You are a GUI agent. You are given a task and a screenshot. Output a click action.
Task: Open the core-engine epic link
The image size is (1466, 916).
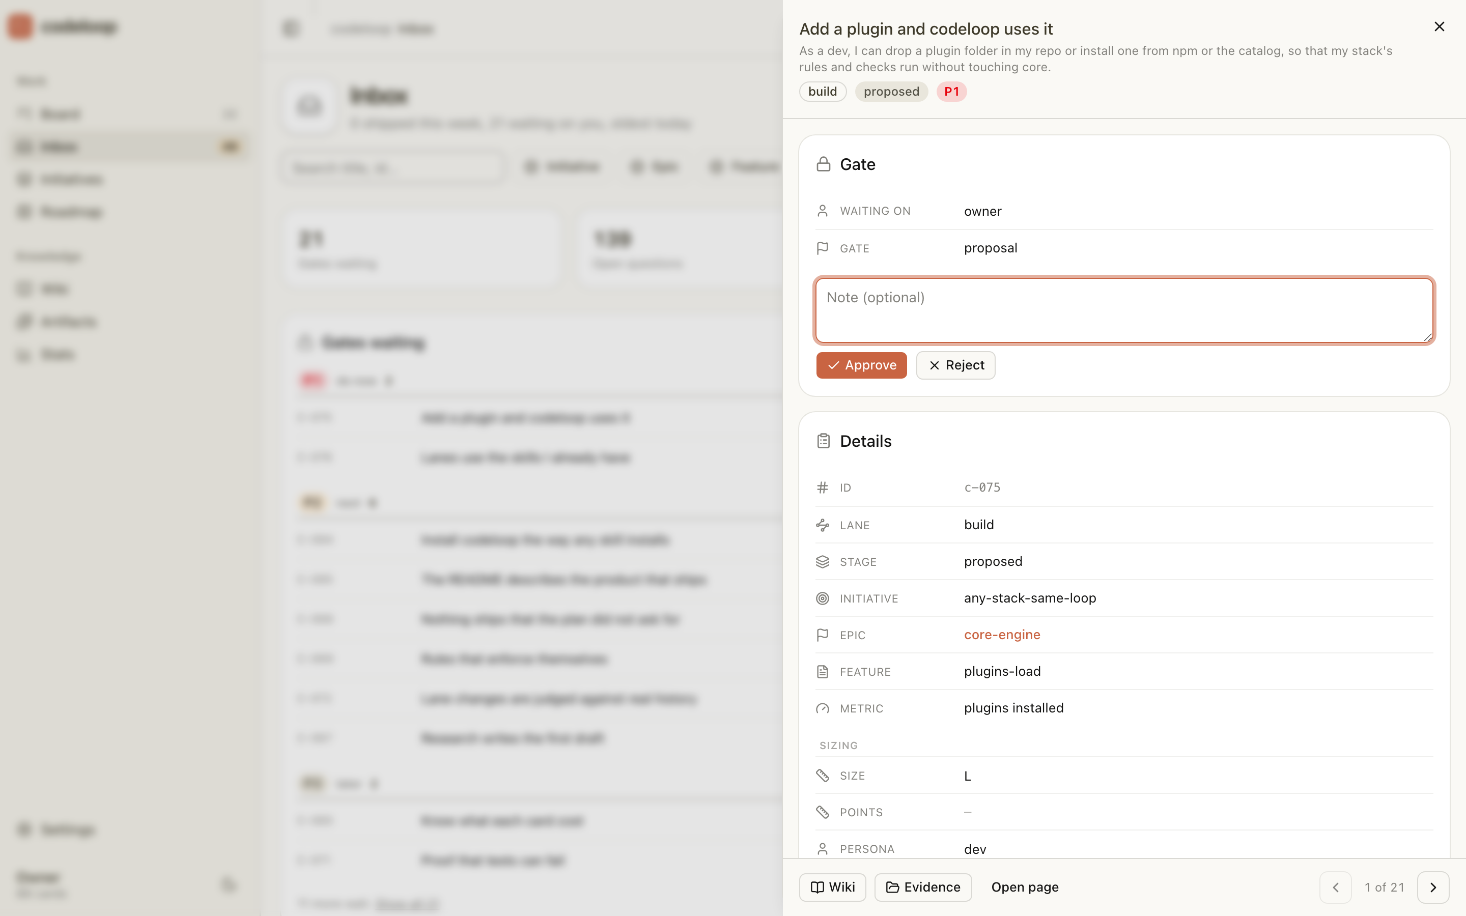point(1002,634)
